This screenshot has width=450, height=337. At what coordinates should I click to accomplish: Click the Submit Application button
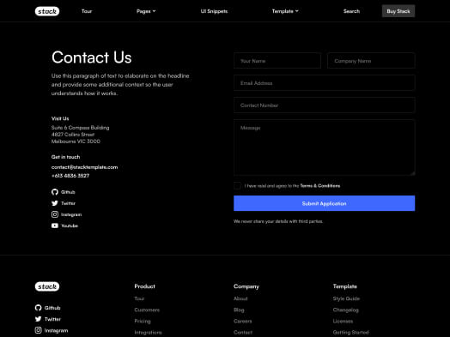pos(325,203)
